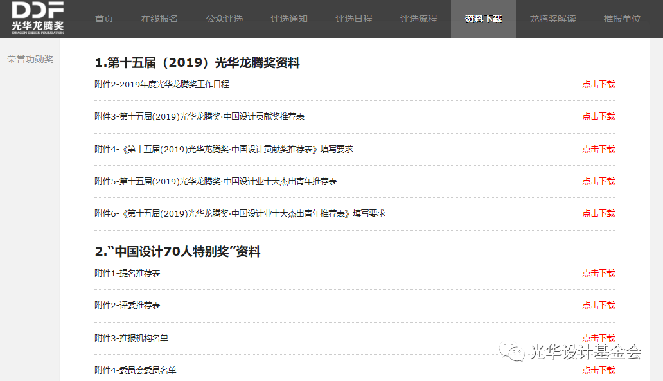Screen dimensions: 663x381
Task: Select the 资料下载 menu tab
Action: pyautogui.click(x=483, y=19)
